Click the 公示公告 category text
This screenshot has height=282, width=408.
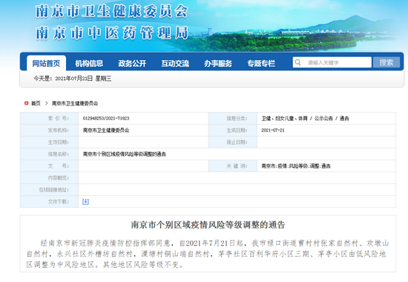pyautogui.click(x=323, y=118)
